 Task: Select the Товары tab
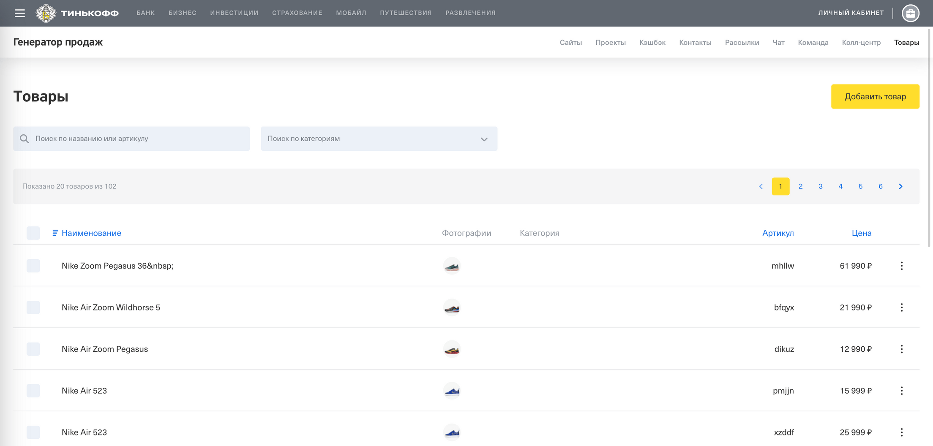tap(907, 43)
